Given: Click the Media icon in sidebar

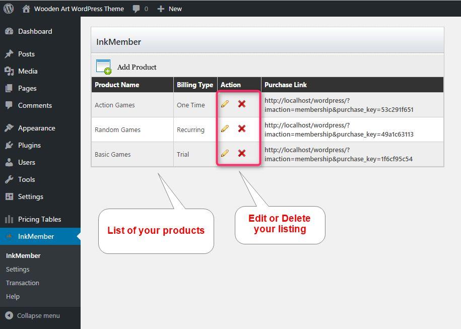Looking at the screenshot, I should 9,71.
